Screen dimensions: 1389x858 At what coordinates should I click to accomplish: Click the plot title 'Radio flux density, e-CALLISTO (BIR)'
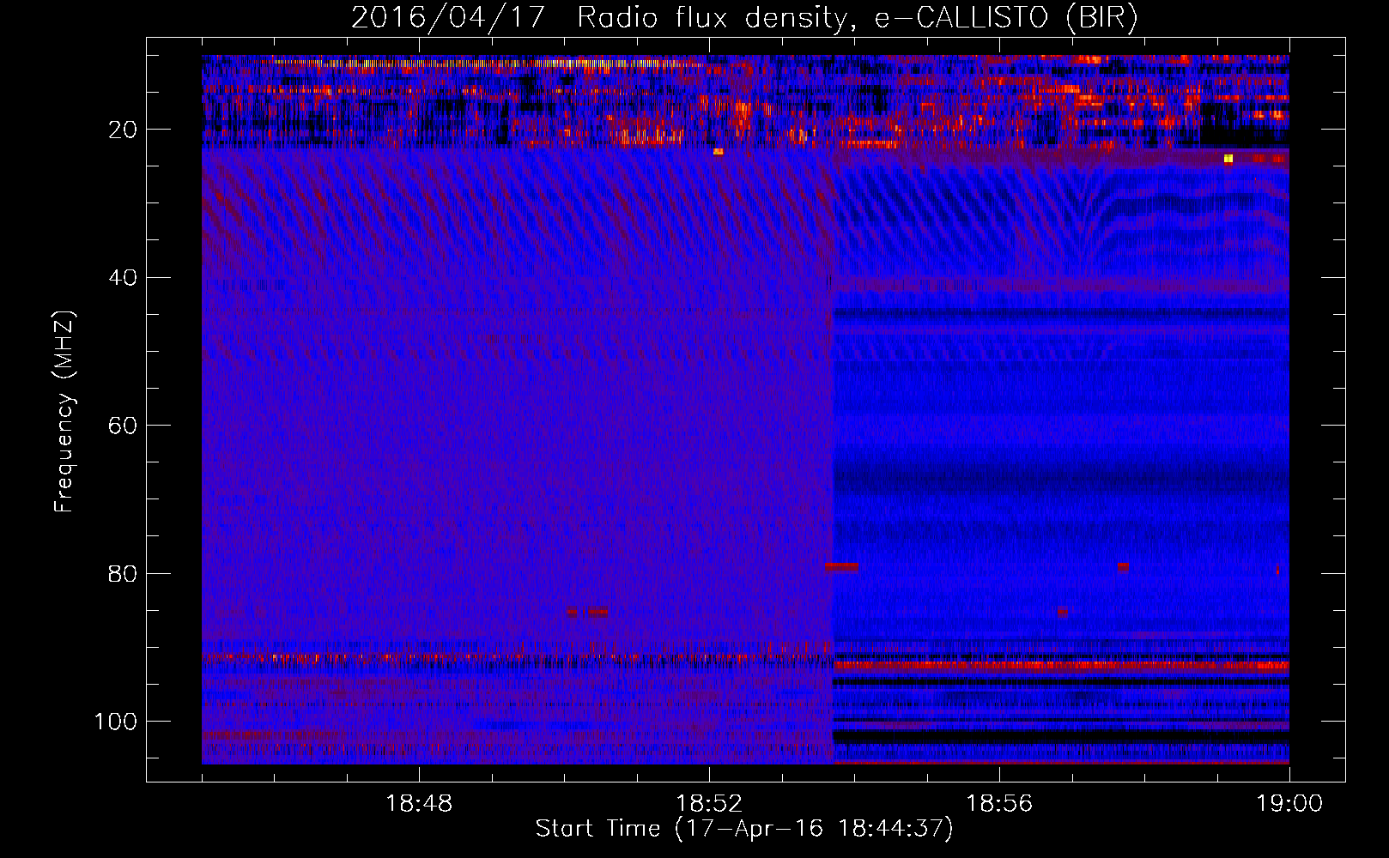click(857, 17)
